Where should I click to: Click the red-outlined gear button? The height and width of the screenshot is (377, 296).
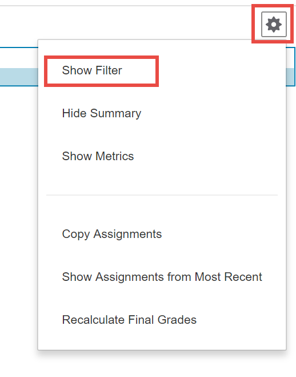[273, 23]
